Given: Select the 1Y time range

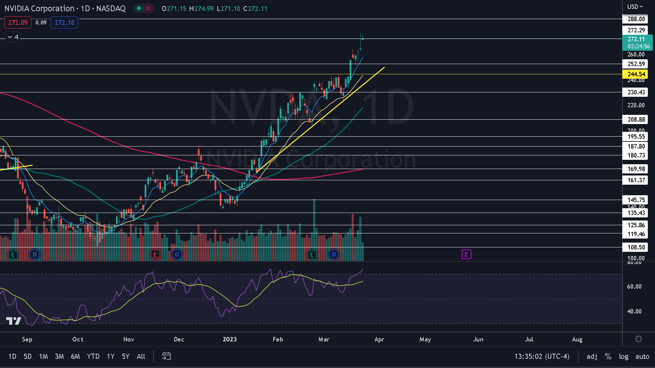Looking at the screenshot, I should 111,356.
